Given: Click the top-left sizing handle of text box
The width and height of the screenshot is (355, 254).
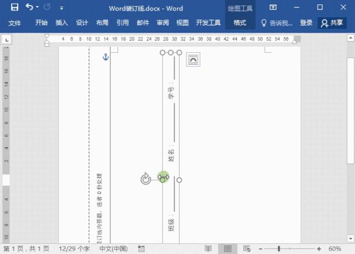Looking at the screenshot, I should (x=163, y=53).
